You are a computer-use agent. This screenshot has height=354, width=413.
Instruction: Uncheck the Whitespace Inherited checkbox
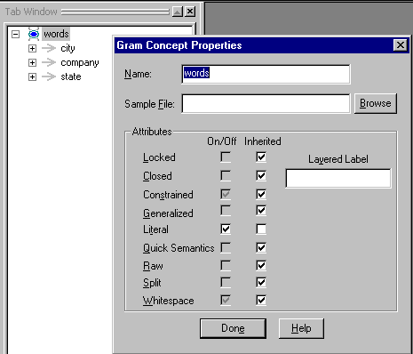point(261,300)
